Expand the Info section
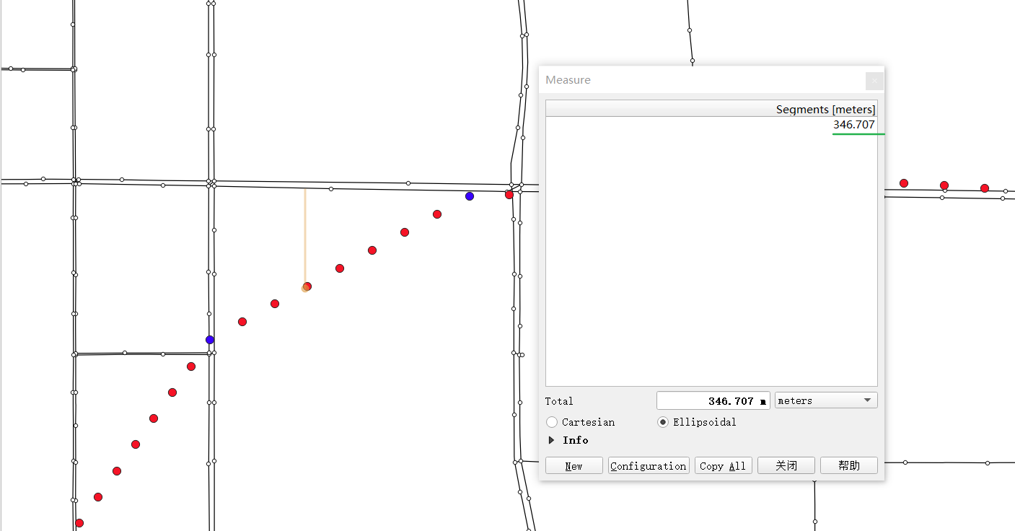 pos(552,440)
